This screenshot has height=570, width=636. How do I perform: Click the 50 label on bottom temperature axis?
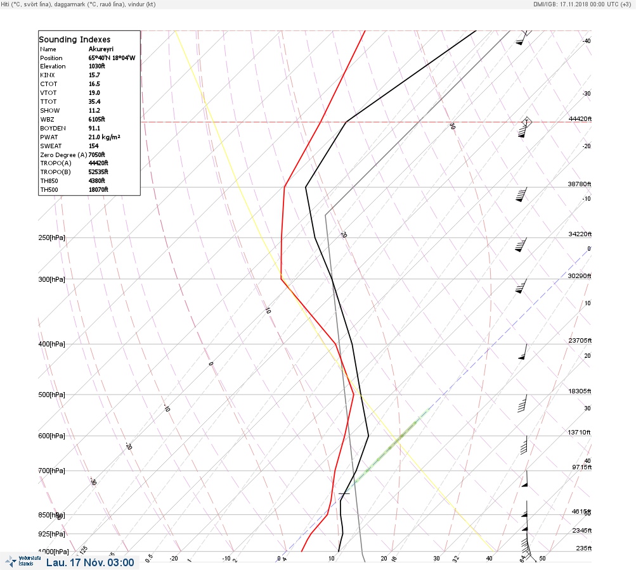coord(542,558)
